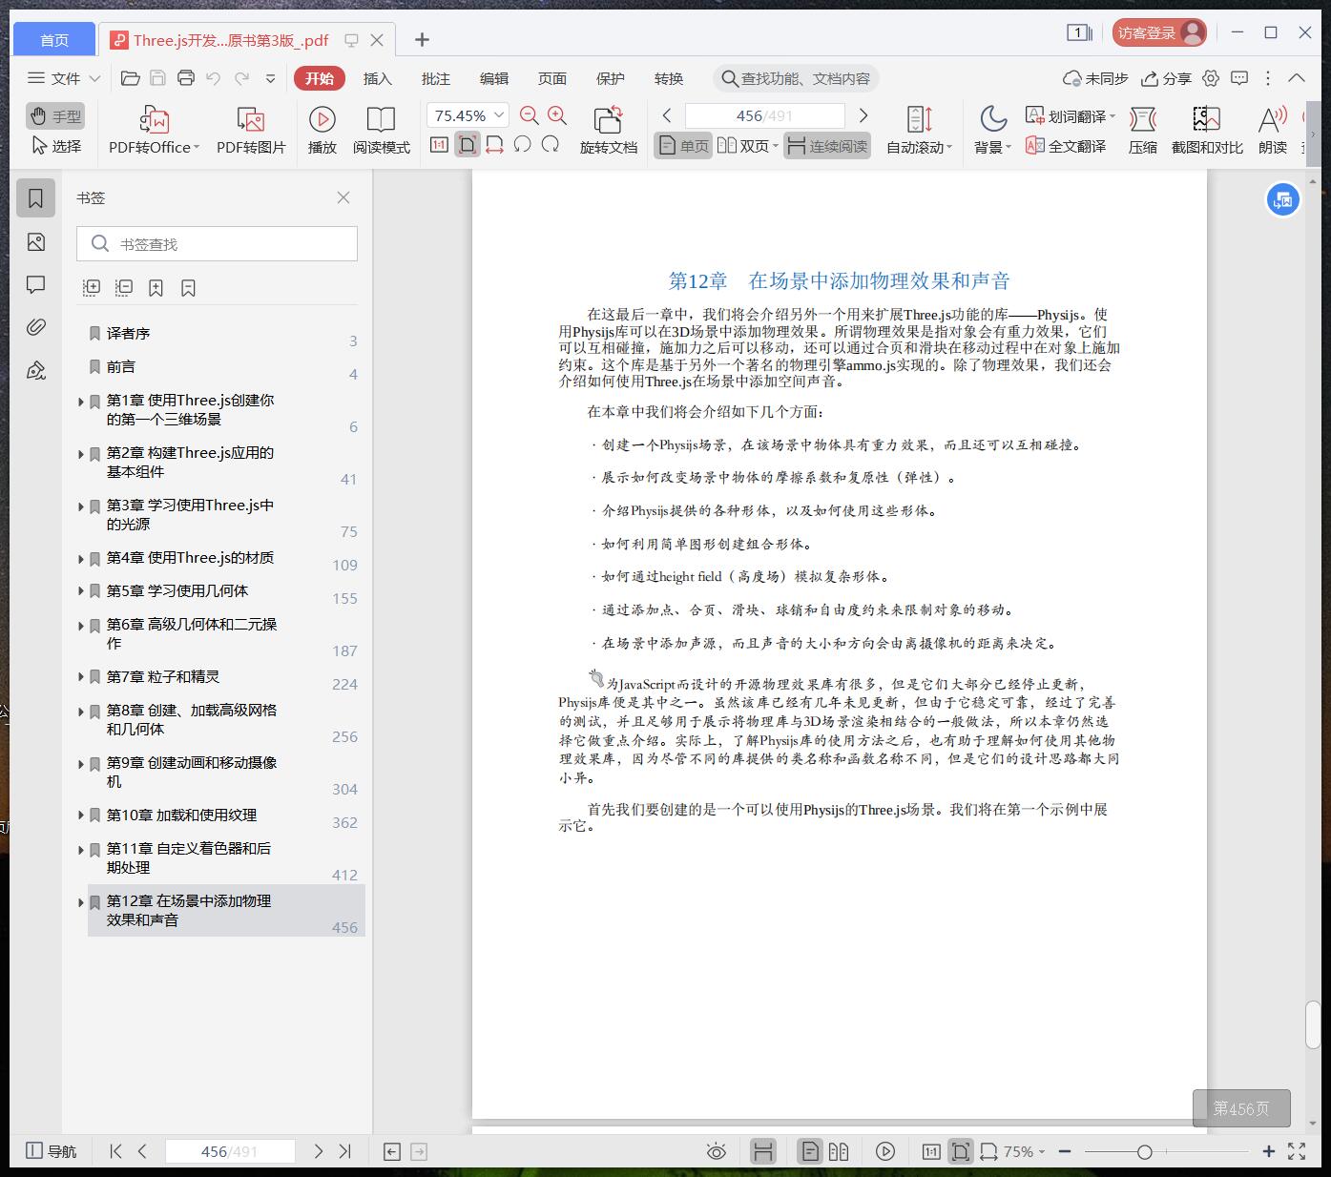Click 全文翻译 full-text translation
Screen dimensions: 1331x1177
pos(1066,146)
